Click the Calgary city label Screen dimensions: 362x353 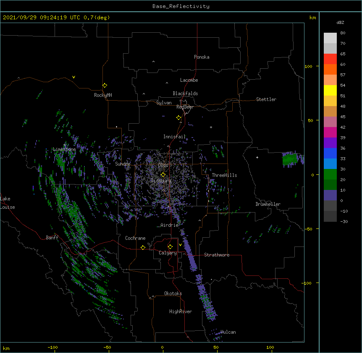pyautogui.click(x=168, y=253)
